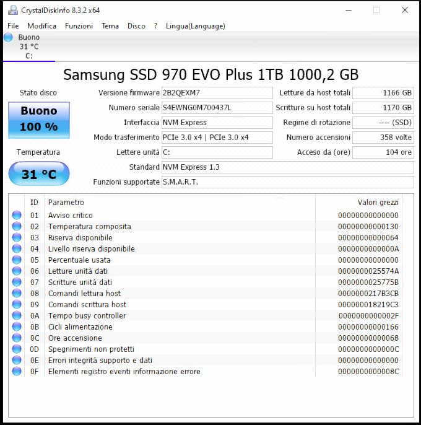Click the Buono 100 % health status button
Screen dimensions: 421x425
tap(39, 120)
